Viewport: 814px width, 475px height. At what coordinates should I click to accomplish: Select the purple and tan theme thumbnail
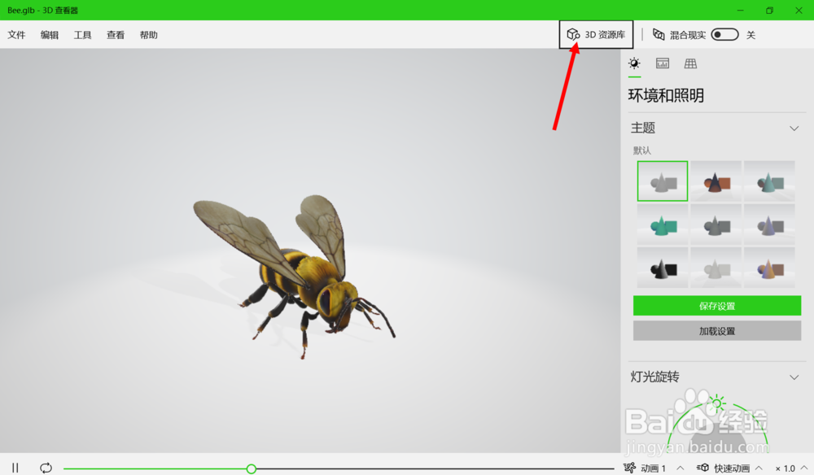(769, 268)
